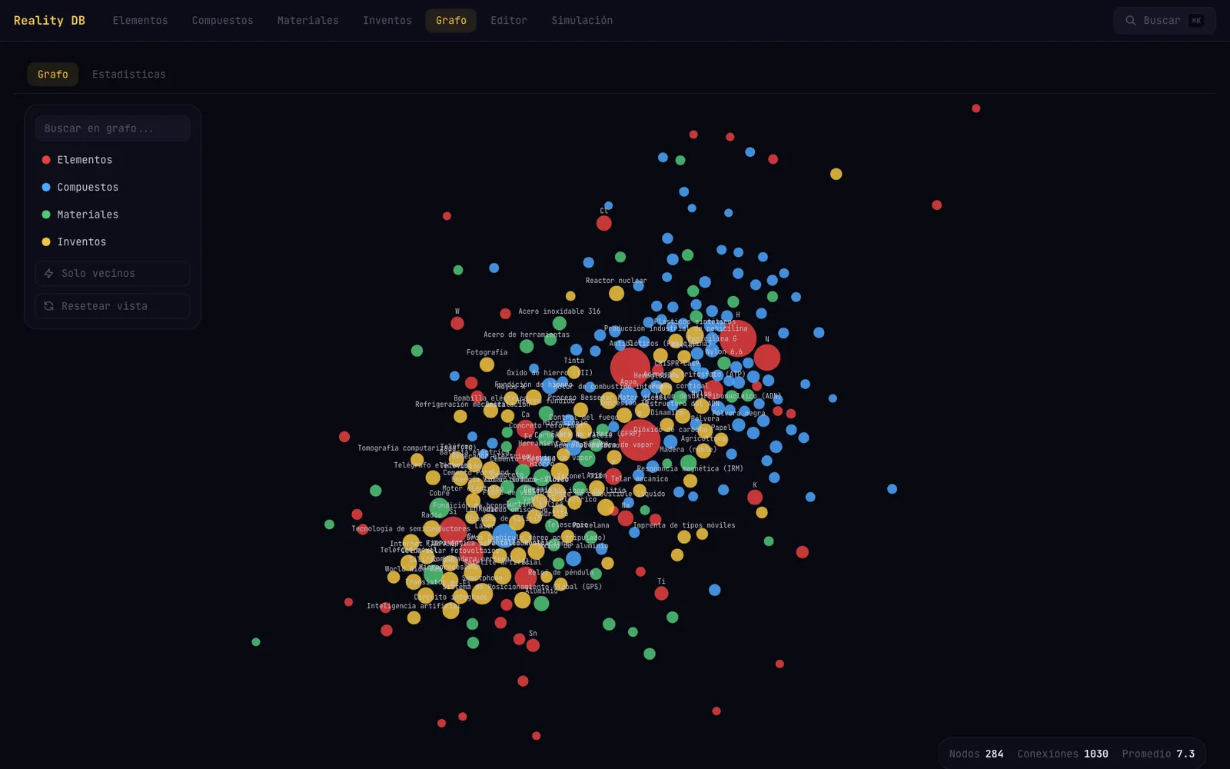
Task: Click the refresh icon beside Resetear vista
Action: (48, 306)
